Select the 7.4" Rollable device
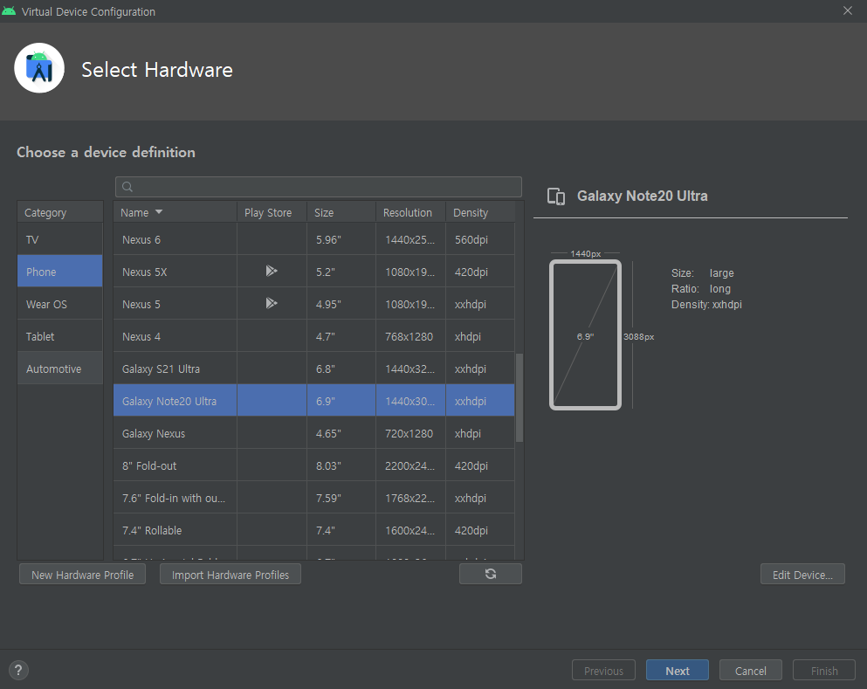This screenshot has width=867, height=689. coord(313,530)
